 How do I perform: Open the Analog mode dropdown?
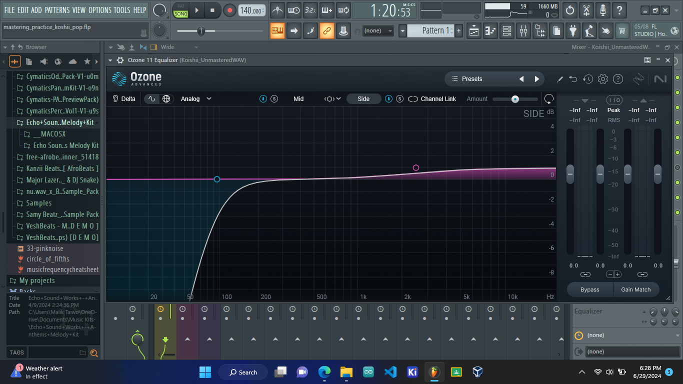click(x=196, y=99)
